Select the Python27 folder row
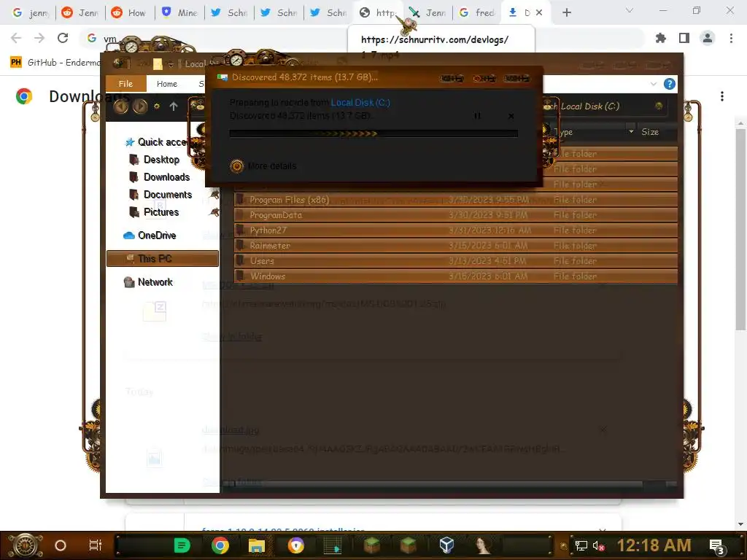 coord(455,230)
